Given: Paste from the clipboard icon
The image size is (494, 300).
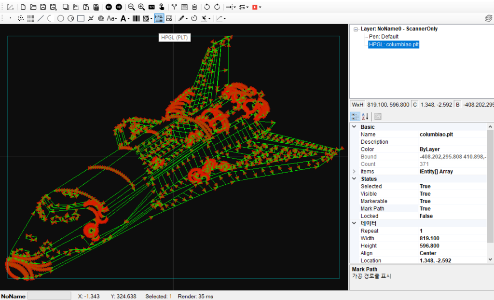Looking at the screenshot, I should (86, 7).
